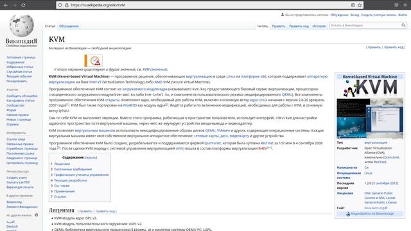
Task: Click FreeBSD link in article text
Action: click(x=130, y=105)
